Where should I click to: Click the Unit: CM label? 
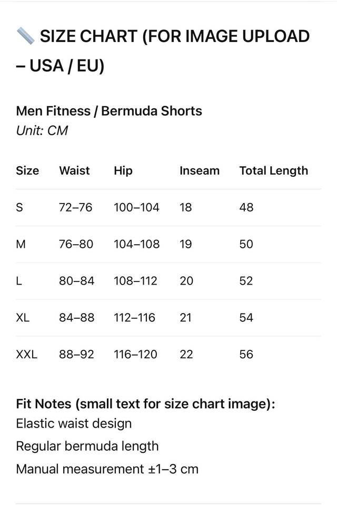tap(42, 130)
